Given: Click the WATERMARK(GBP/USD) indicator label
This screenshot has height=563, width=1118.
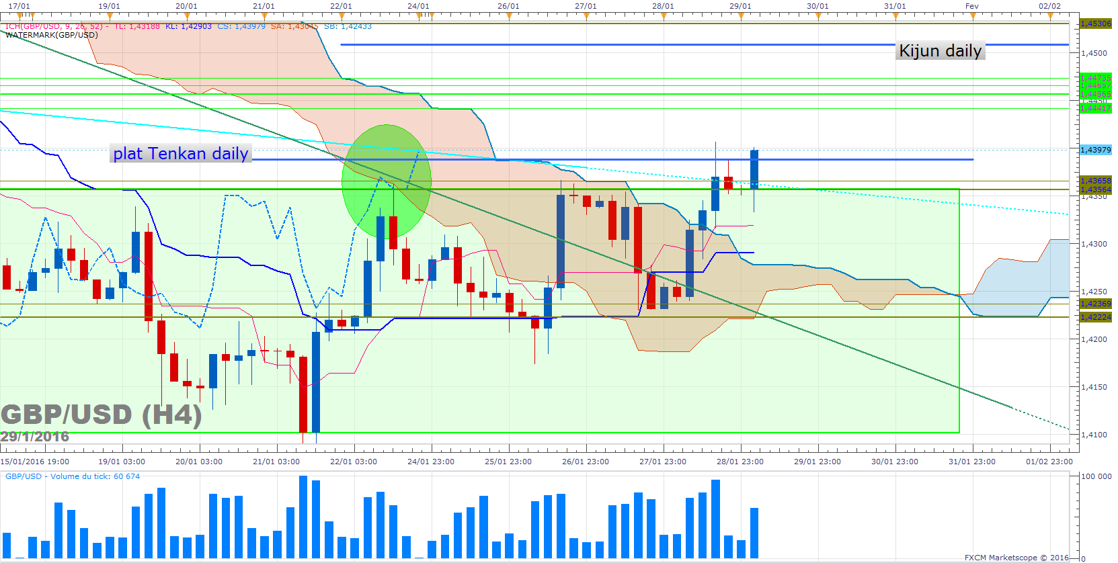Looking at the screenshot, I should click(51, 35).
